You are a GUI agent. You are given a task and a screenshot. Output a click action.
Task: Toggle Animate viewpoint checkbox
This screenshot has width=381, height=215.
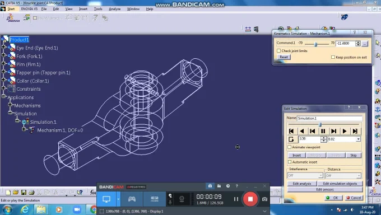(290, 147)
